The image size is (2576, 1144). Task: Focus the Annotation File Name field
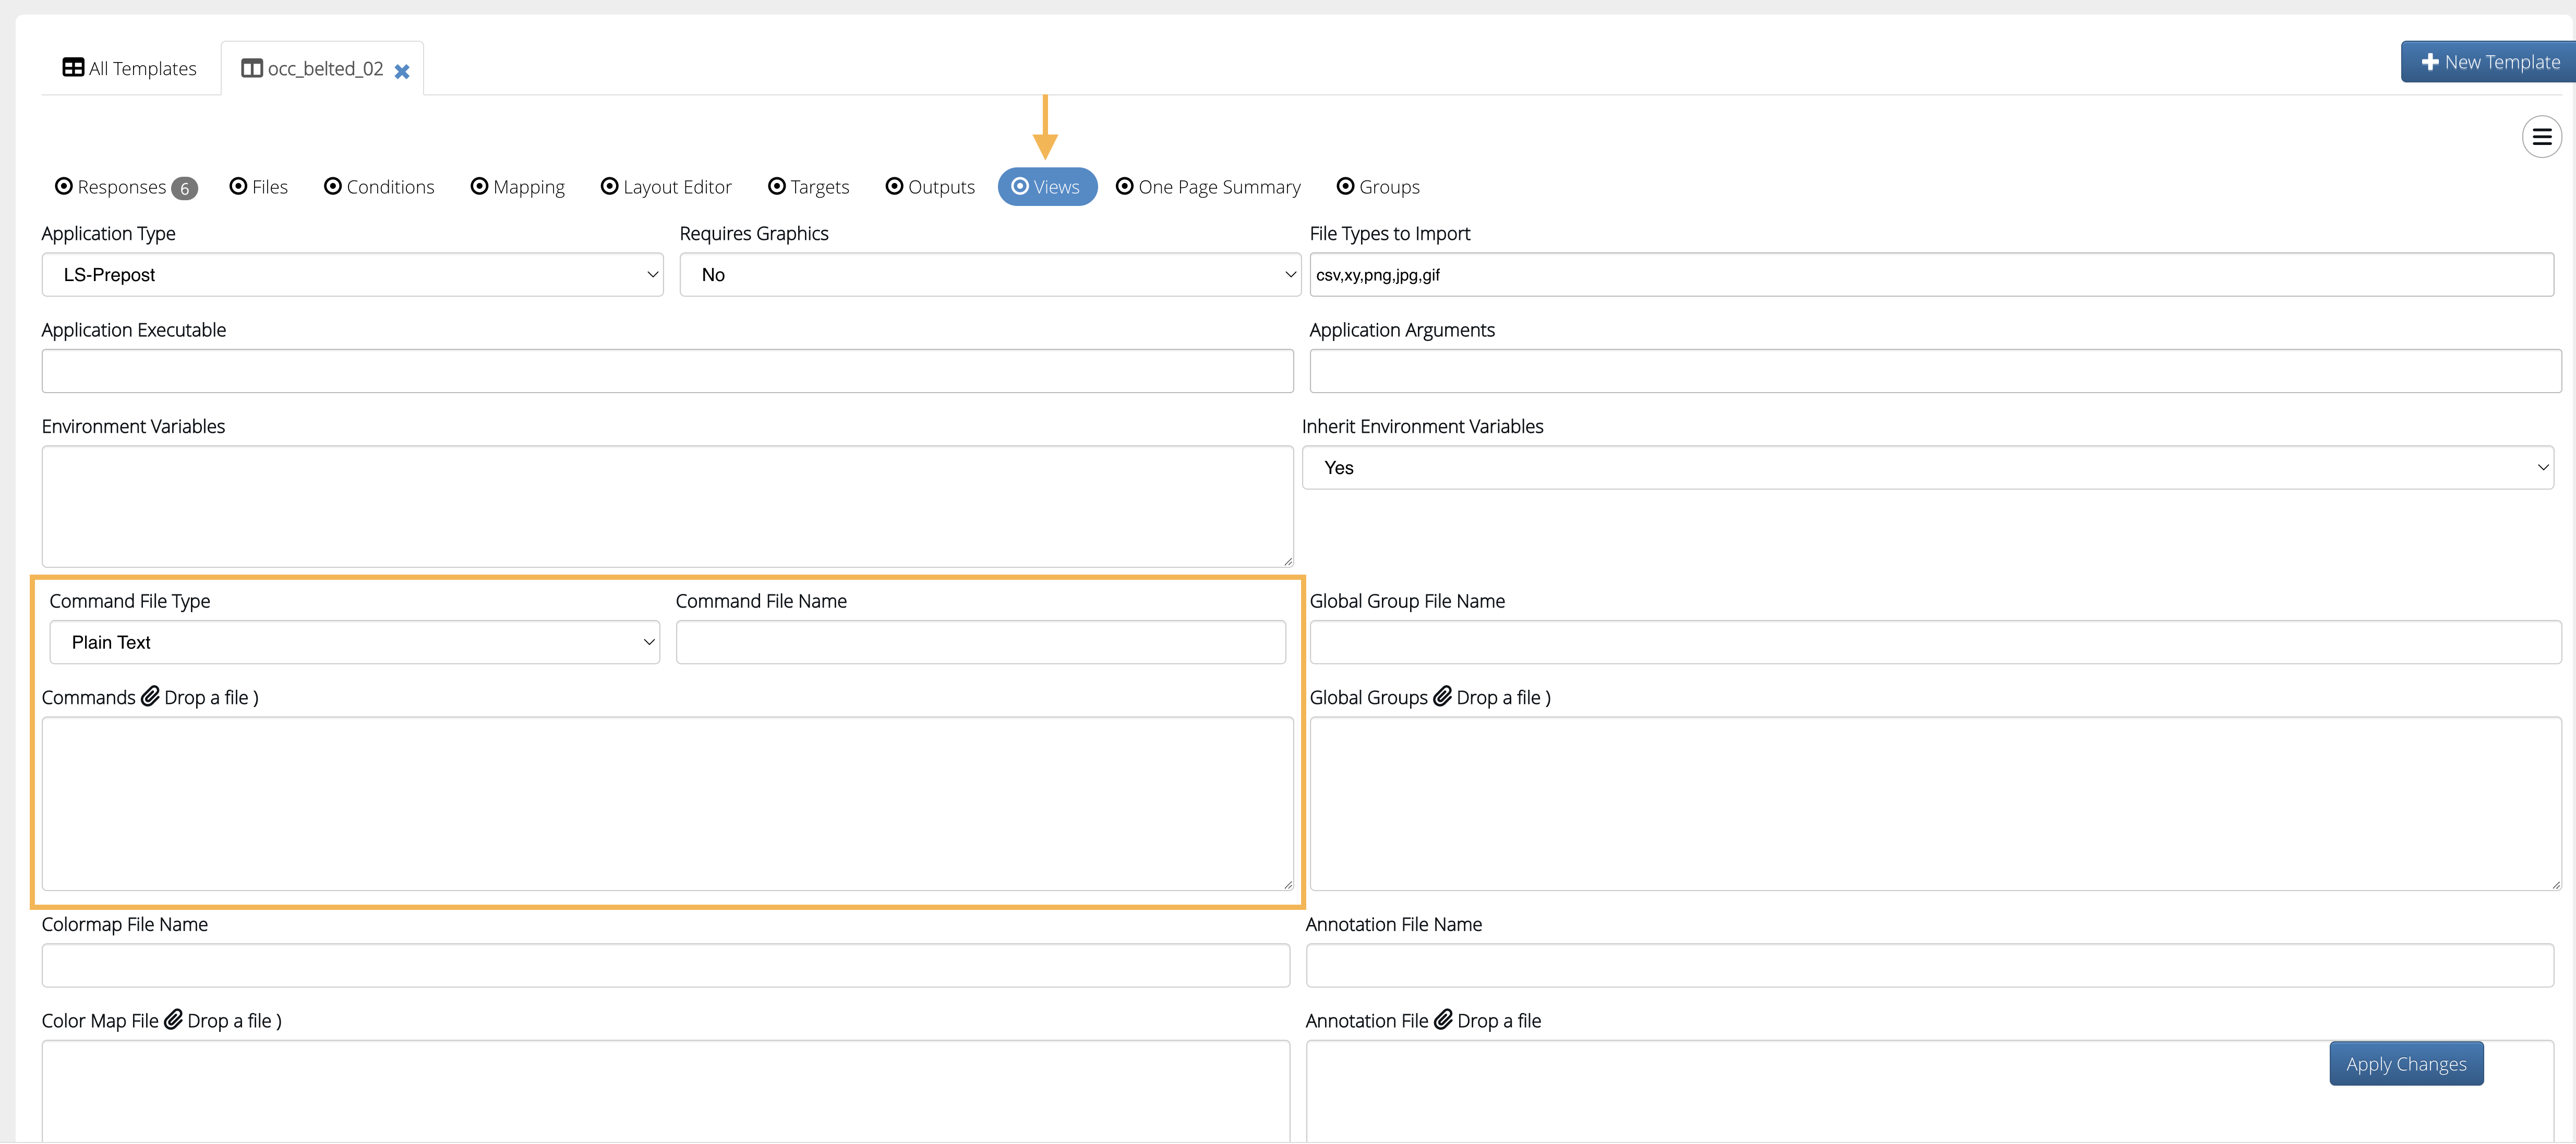(x=1929, y=965)
